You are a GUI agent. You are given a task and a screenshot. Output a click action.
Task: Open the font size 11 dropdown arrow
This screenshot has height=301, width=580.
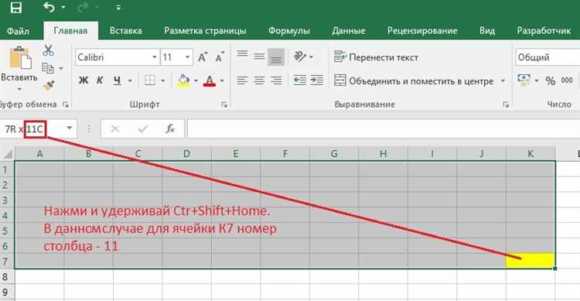188,57
